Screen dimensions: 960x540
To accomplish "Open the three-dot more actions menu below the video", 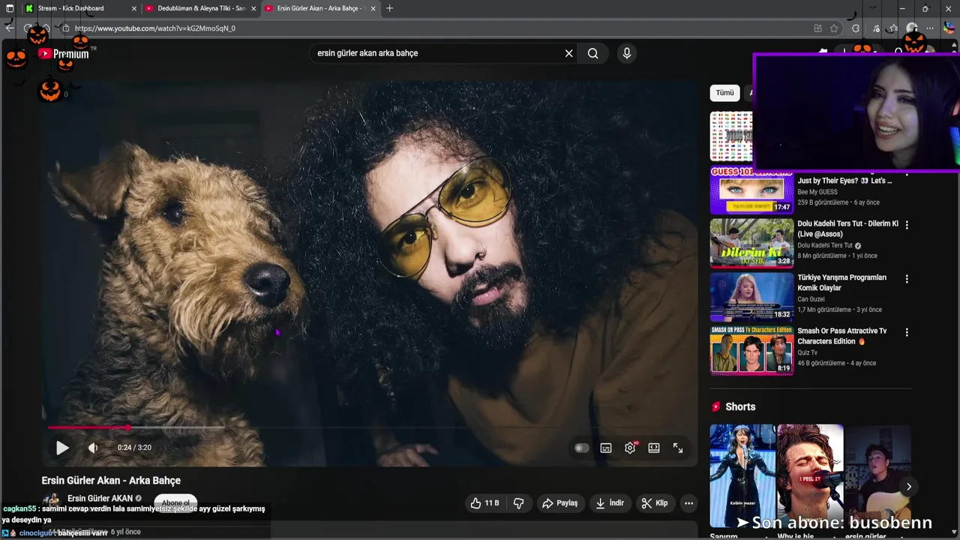I will click(x=688, y=503).
